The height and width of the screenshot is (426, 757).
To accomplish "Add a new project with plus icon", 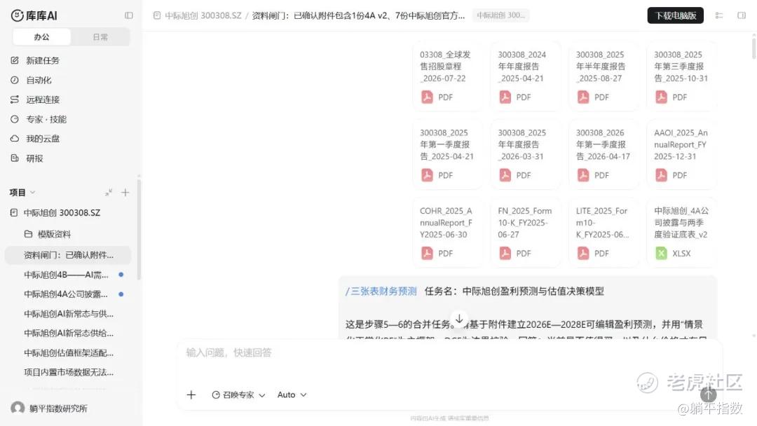I will tap(125, 193).
